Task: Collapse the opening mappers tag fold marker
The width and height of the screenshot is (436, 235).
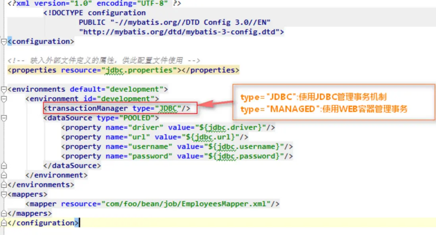Action: tap(4, 195)
